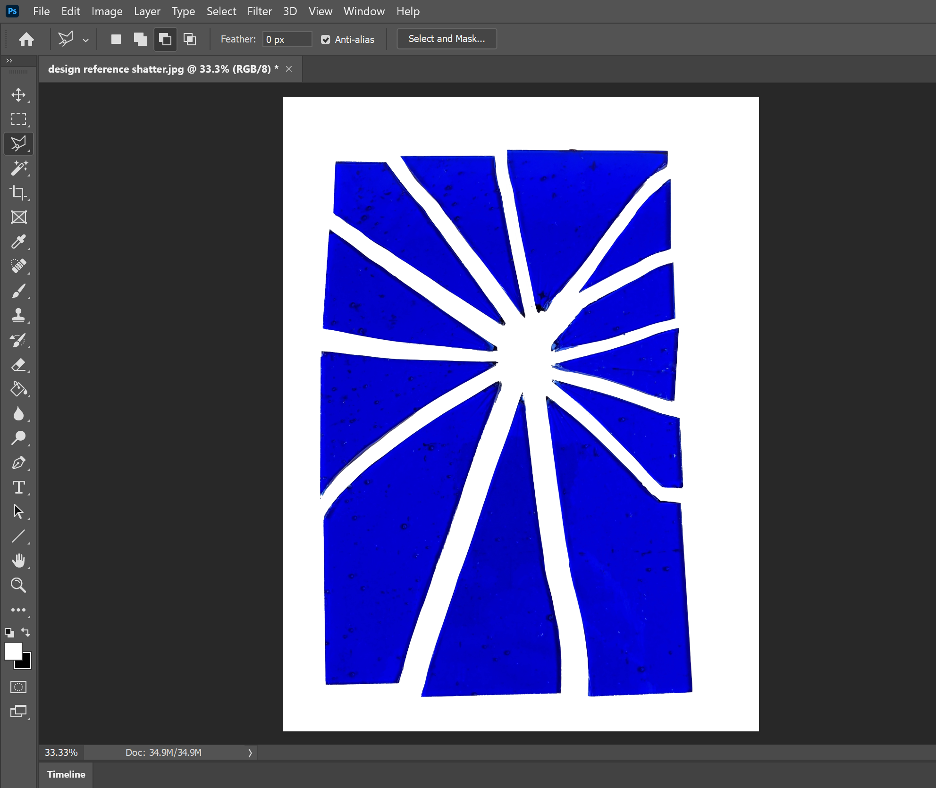Activate the Hand tool
Viewport: 936px width, 788px height.
pos(19,560)
